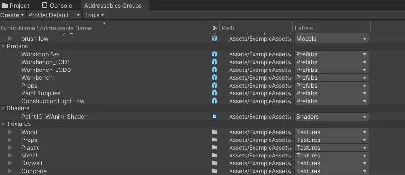
Task: Expand the Props folder under Textures
Action: coord(10,140)
